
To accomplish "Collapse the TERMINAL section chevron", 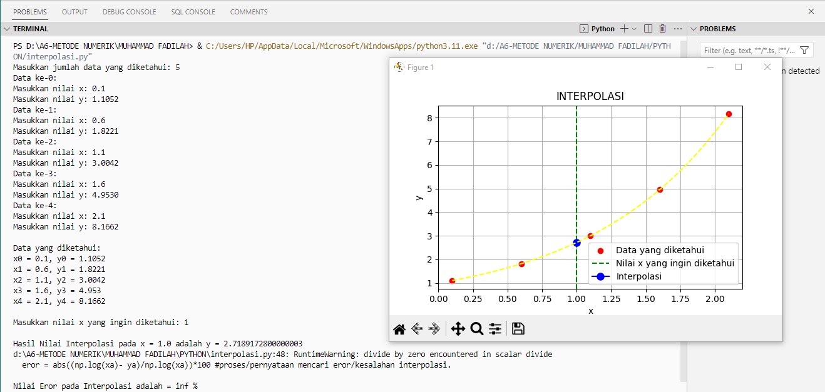I will tap(7, 29).
